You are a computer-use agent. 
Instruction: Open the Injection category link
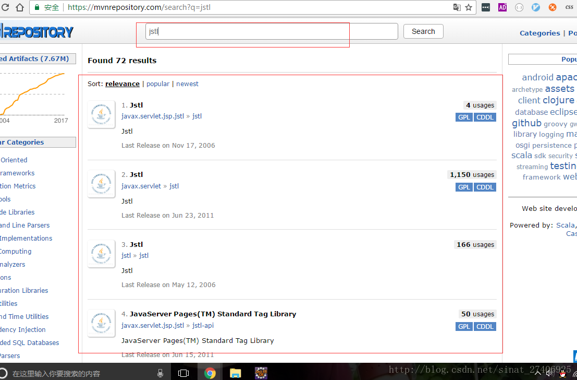(x=23, y=330)
